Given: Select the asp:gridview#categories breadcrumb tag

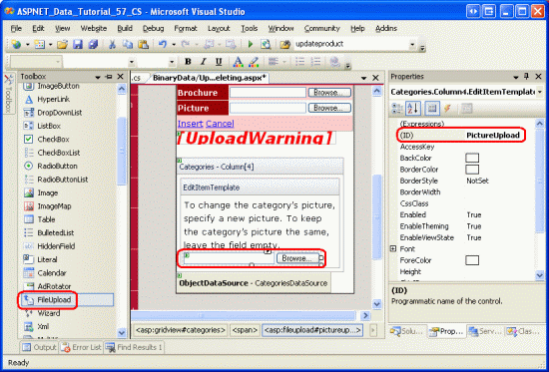Looking at the screenshot, I should 181,330.
